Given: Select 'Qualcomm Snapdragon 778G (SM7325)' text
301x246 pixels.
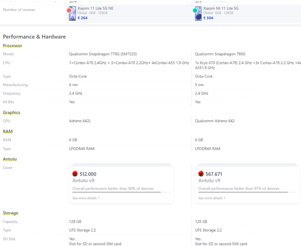Looking at the screenshot, I should 103,54.
